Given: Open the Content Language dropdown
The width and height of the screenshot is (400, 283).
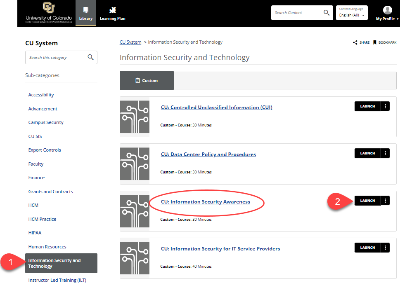Looking at the screenshot, I should [351, 15].
